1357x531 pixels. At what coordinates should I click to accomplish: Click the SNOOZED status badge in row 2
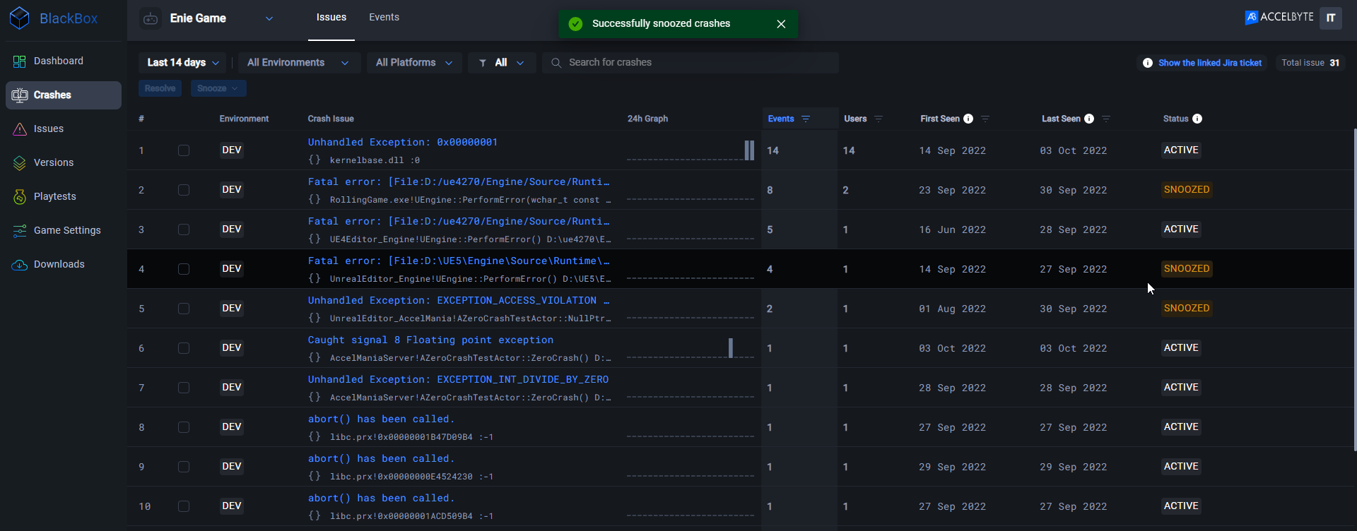1187,190
